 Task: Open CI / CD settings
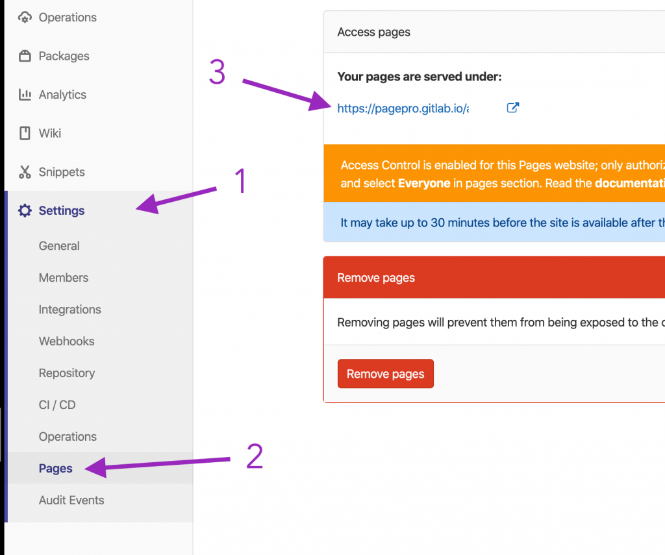(57, 405)
